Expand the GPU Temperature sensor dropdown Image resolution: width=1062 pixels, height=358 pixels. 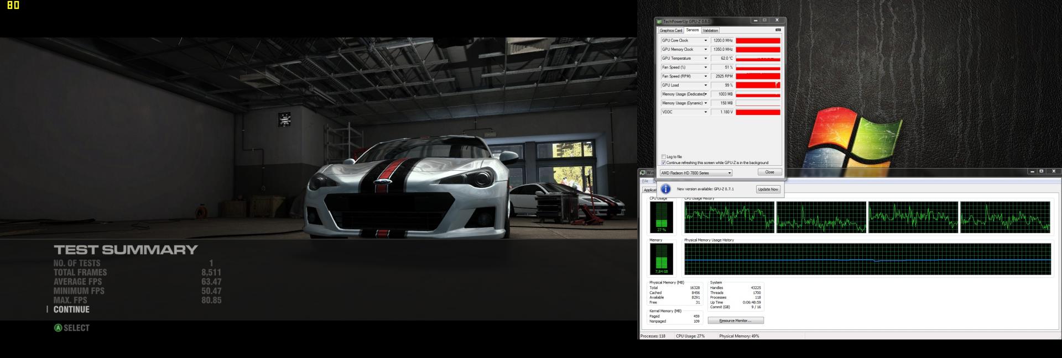(705, 58)
